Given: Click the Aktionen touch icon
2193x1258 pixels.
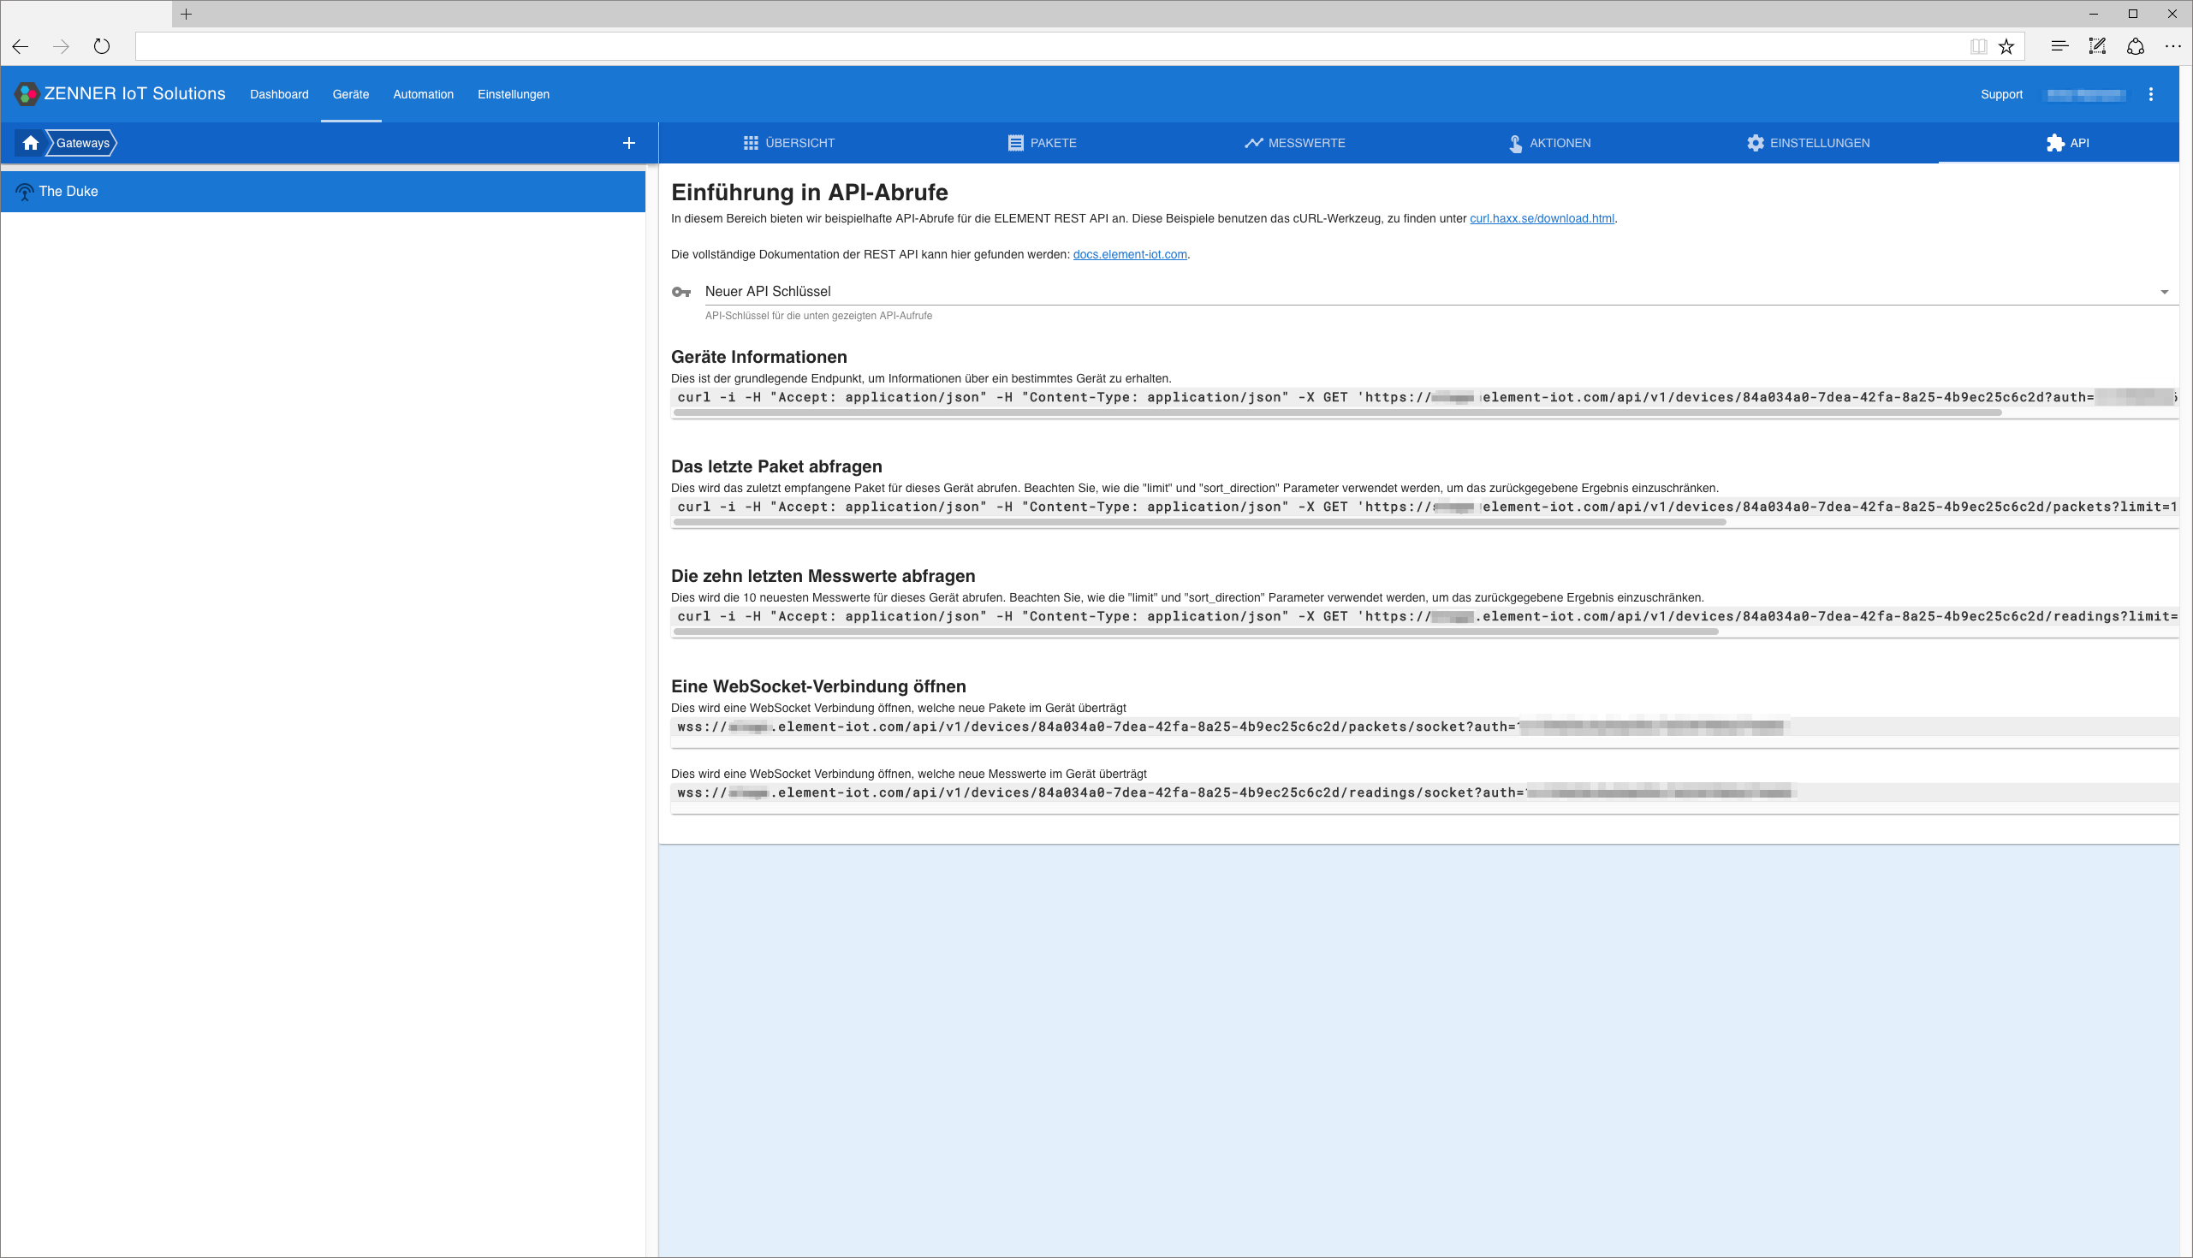Looking at the screenshot, I should tap(1516, 144).
